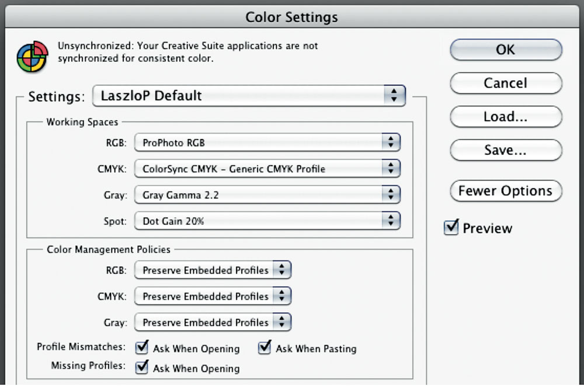Click the Load... button
The image size is (584, 386).
coord(506,117)
